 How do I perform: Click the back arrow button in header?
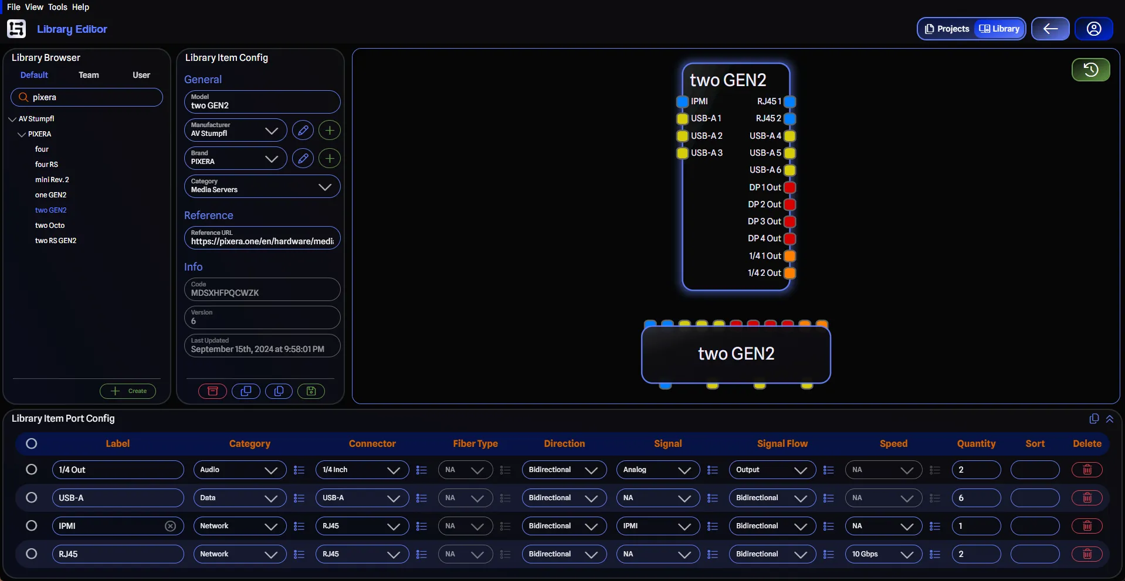[1050, 29]
